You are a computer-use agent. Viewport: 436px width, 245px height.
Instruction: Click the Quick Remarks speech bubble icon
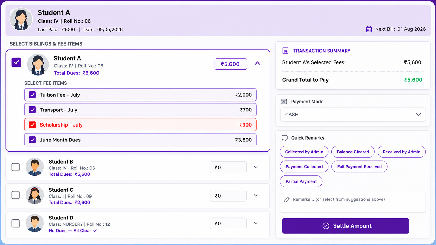(285, 138)
